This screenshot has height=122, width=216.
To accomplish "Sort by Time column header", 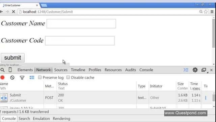I will tap(195, 86).
